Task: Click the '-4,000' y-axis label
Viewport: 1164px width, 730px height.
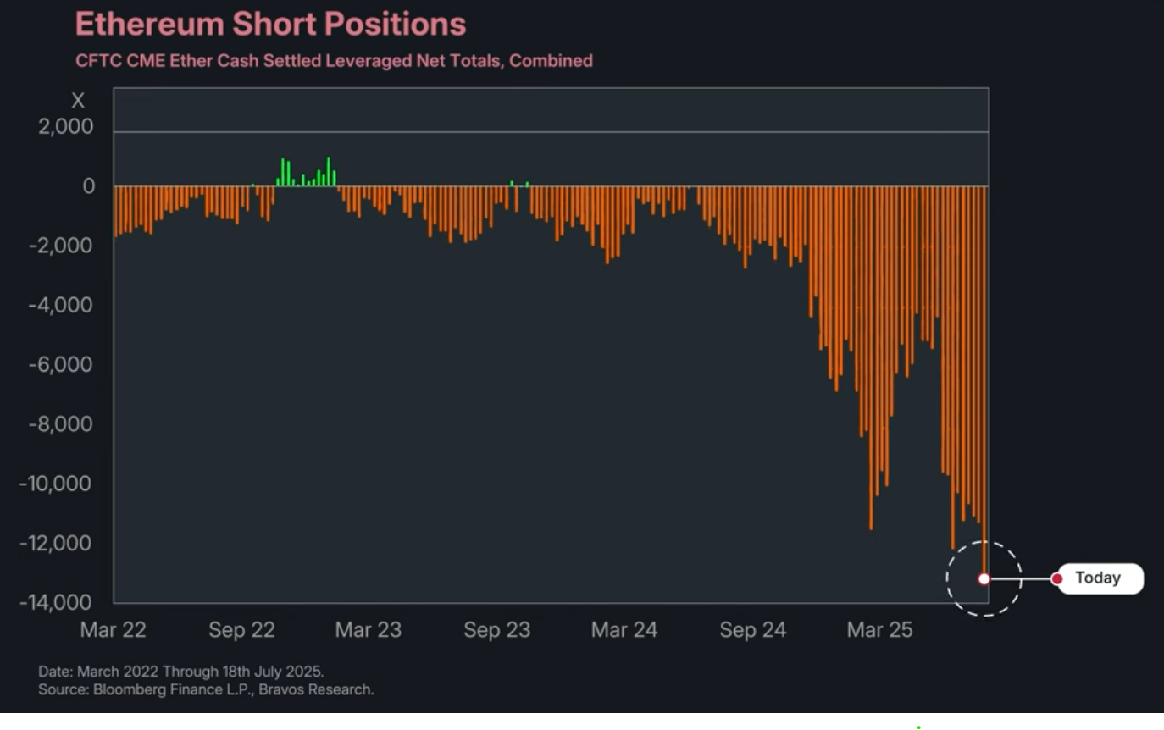Action: pyautogui.click(x=60, y=305)
